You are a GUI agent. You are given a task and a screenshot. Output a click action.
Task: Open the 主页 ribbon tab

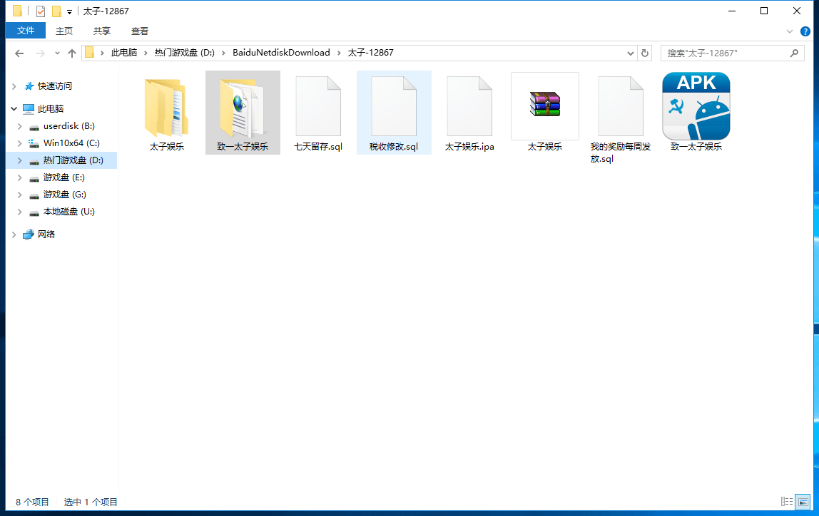(64, 31)
